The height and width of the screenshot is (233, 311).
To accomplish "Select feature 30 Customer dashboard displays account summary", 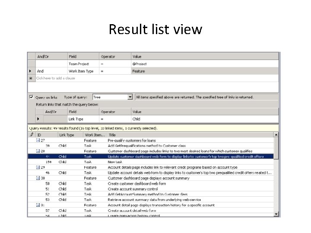I will click(151, 178).
